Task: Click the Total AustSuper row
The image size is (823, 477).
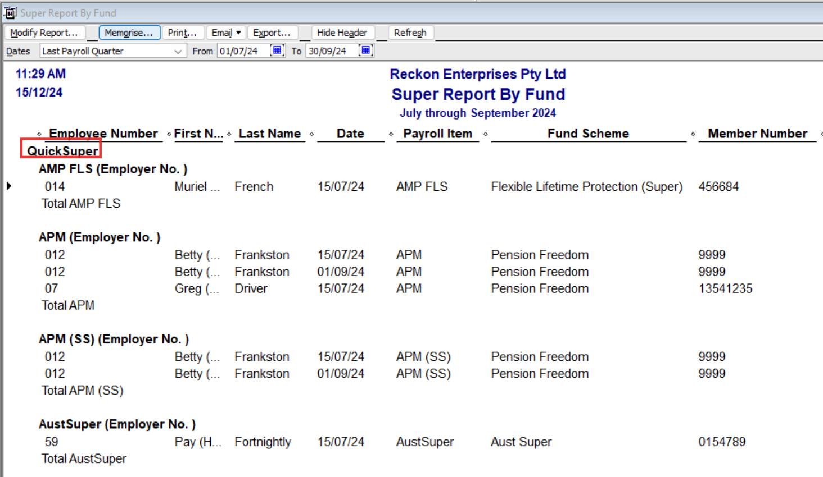Action: tap(84, 458)
